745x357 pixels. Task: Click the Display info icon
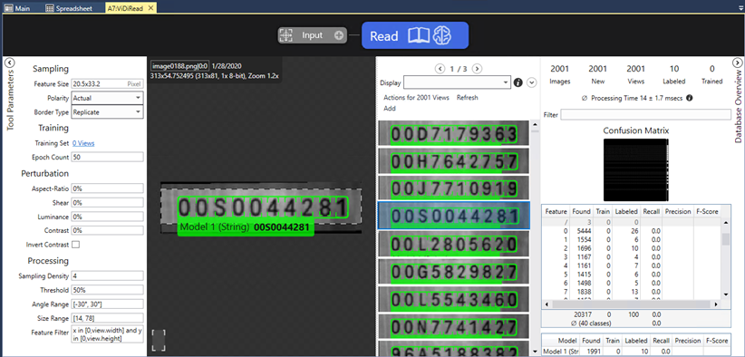518,82
